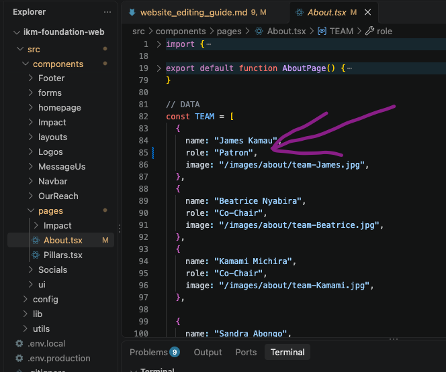Screen dimensions: 446x372
Task: Switch to website_editing_guide.md tab
Action: [x=204, y=13]
